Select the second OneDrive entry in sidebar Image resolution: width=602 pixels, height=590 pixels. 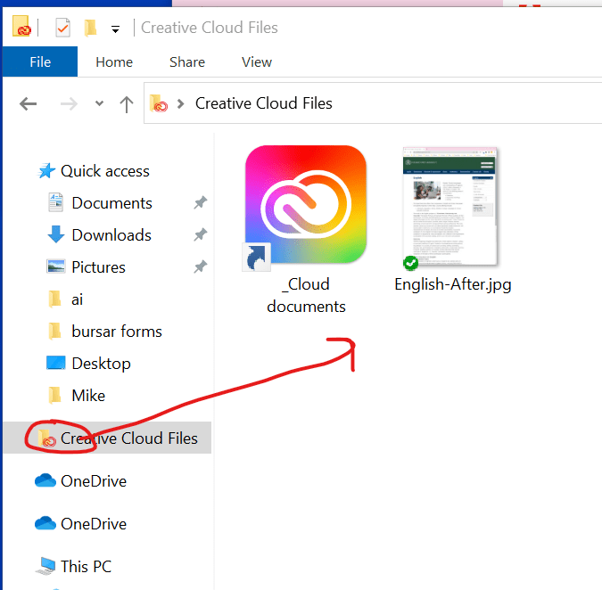tap(94, 524)
